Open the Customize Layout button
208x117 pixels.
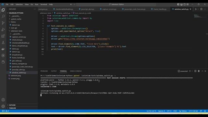point(188,4)
